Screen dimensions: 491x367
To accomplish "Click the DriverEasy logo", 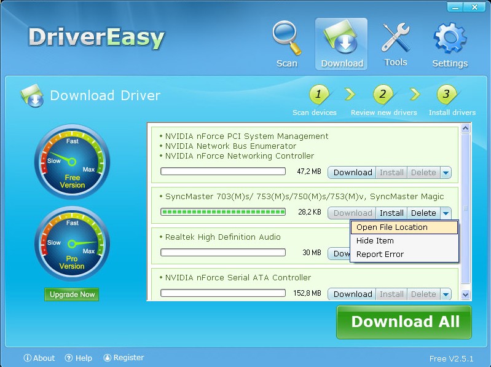I will click(96, 37).
